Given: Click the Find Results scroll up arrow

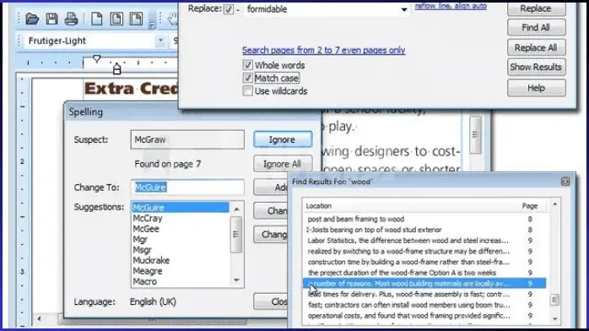Looking at the screenshot, I should tap(554, 204).
